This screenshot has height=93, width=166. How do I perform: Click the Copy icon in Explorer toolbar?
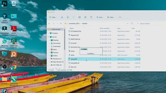[68, 17]
